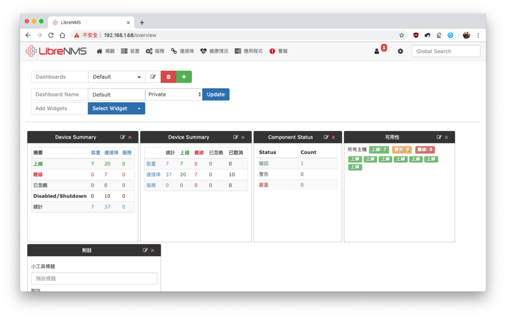Open the 健康情況 menu
The width and height of the screenshot is (506, 318).
[x=214, y=51]
